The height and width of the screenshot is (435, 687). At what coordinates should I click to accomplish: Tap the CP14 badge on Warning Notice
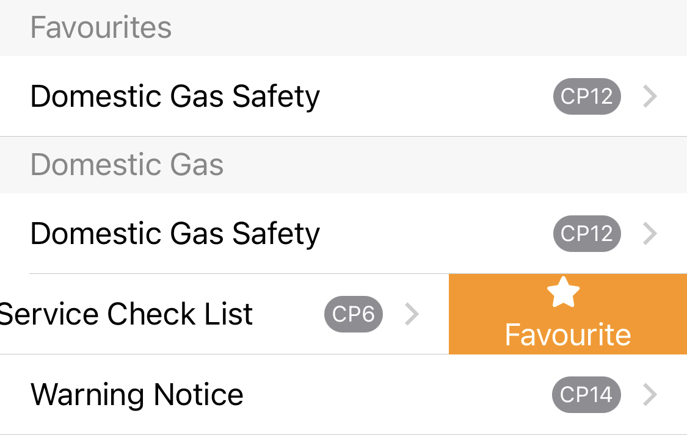586,395
